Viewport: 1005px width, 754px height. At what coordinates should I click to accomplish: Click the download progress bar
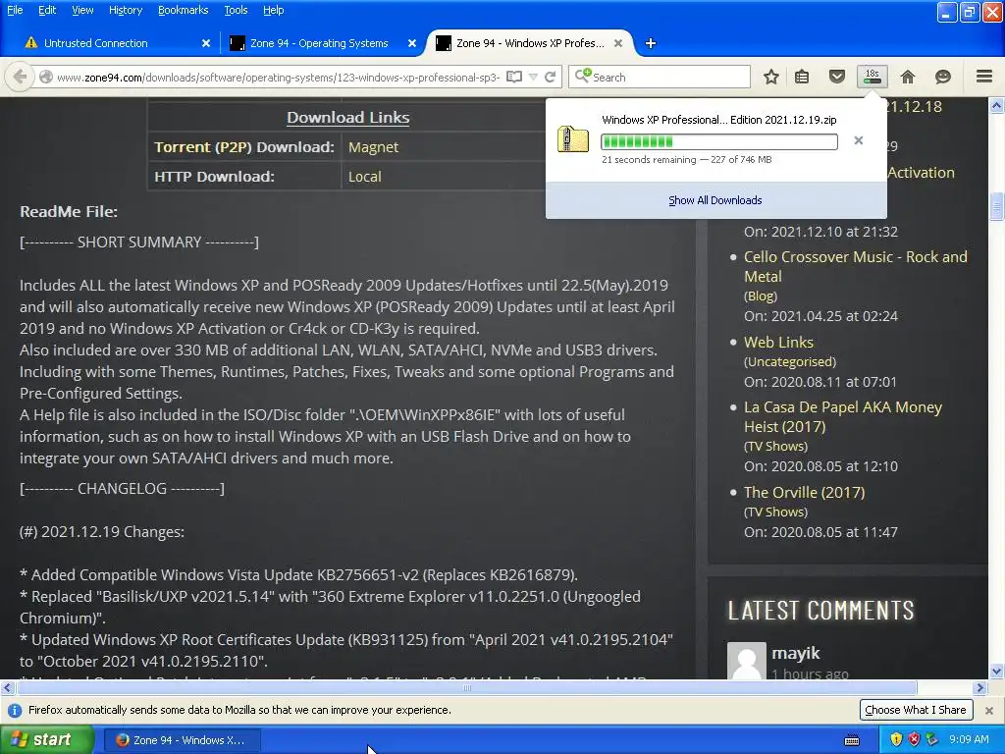pos(719,141)
